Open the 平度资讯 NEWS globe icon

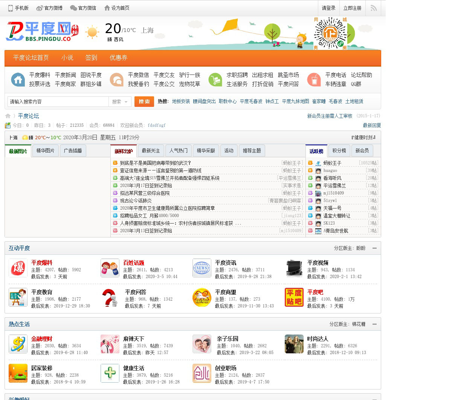pyautogui.click(x=202, y=268)
